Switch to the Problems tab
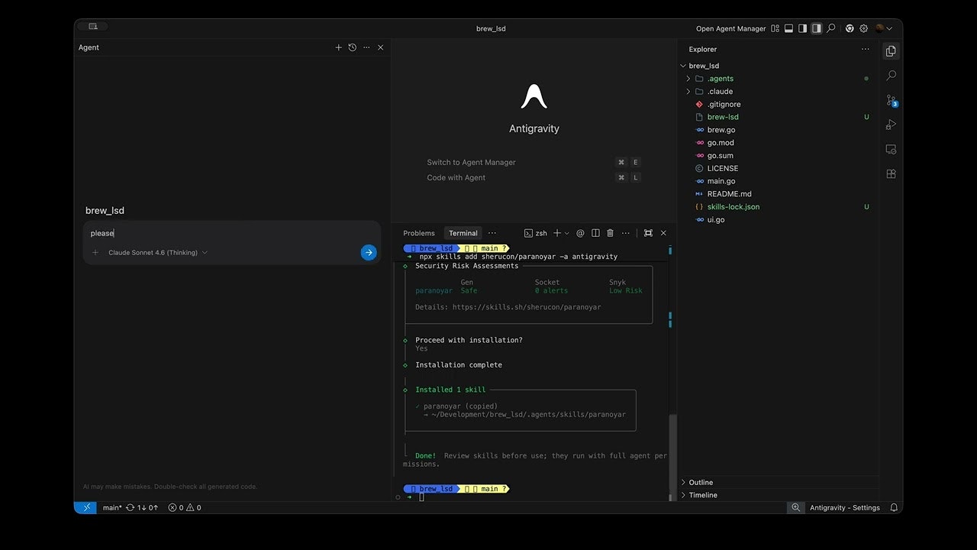977x550 pixels. [x=419, y=233]
